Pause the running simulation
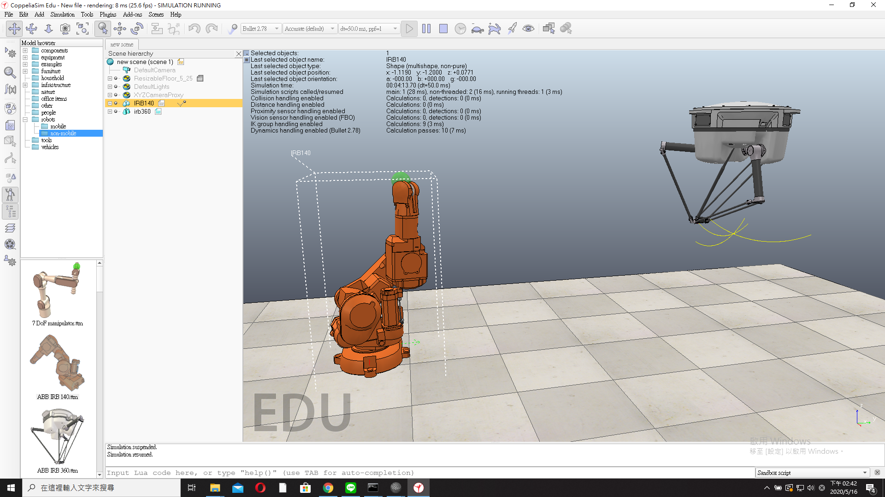885x497 pixels. click(x=426, y=29)
